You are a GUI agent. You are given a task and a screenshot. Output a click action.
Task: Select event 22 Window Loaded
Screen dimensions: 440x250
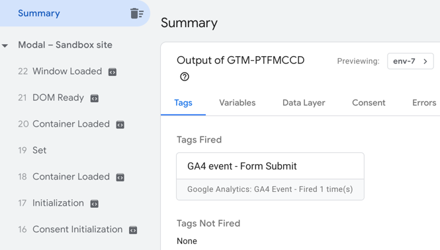(67, 71)
